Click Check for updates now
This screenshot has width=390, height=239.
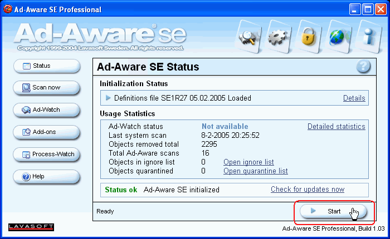(x=308, y=190)
